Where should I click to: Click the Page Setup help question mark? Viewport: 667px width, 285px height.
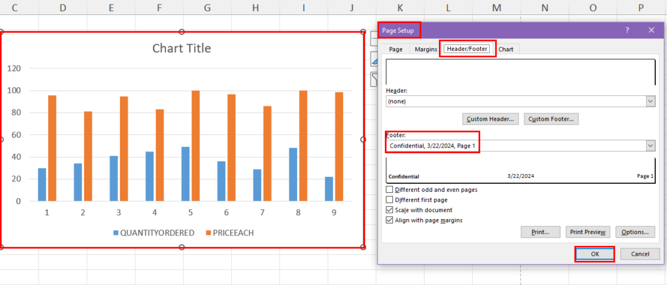(627, 30)
